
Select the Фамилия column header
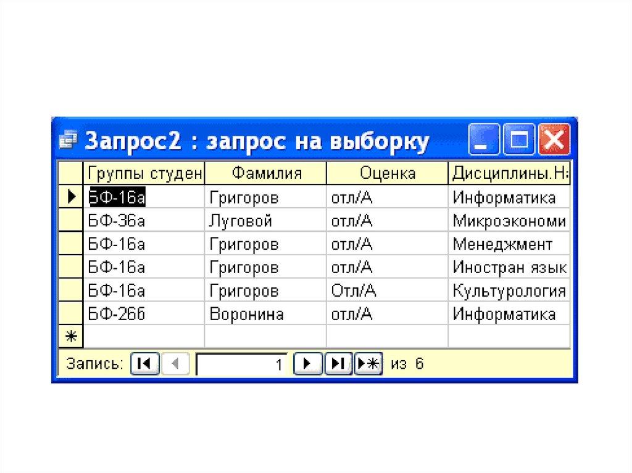pos(265,173)
